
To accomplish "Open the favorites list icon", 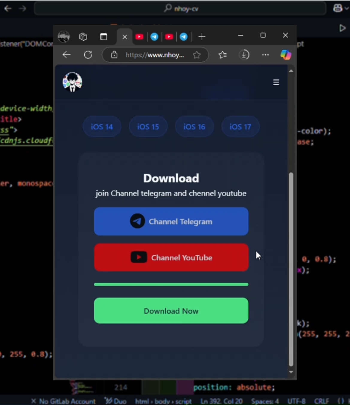I will point(223,55).
